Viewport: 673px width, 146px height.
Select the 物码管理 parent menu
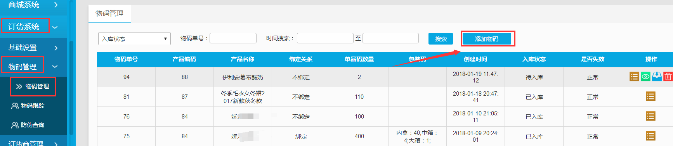[x=23, y=67]
